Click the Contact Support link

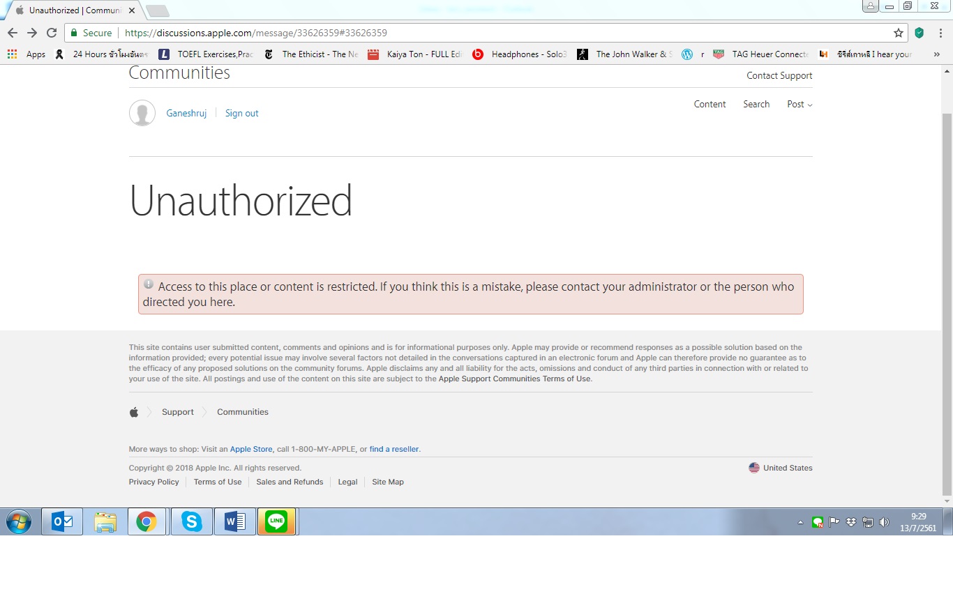(x=779, y=75)
